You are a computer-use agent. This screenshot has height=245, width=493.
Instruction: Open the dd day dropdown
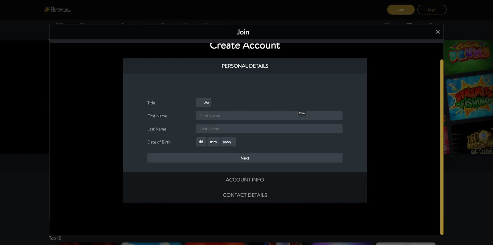click(x=201, y=142)
